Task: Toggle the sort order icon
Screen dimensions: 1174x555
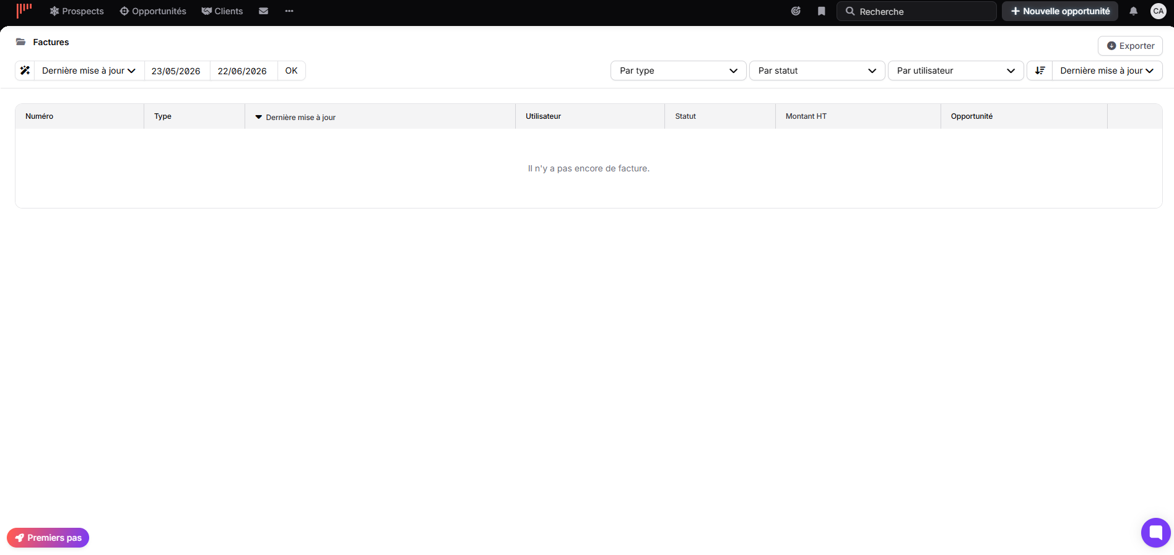Action: pos(1040,71)
